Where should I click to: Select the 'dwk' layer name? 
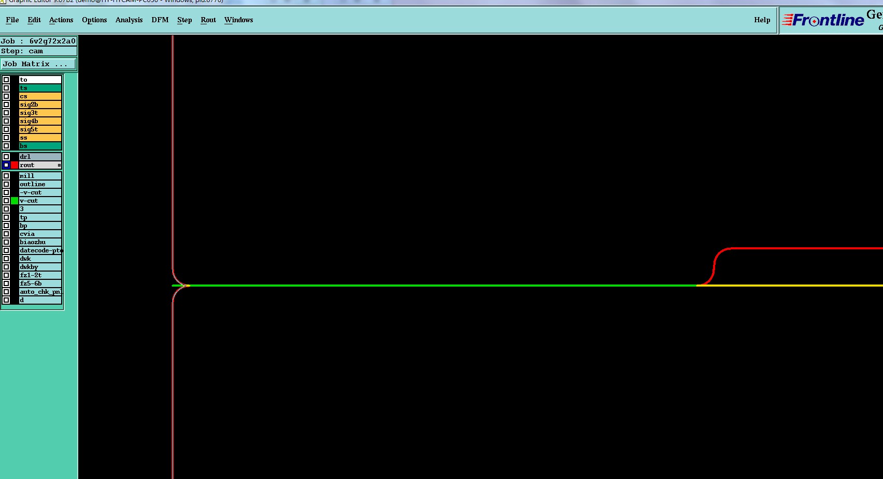point(40,259)
